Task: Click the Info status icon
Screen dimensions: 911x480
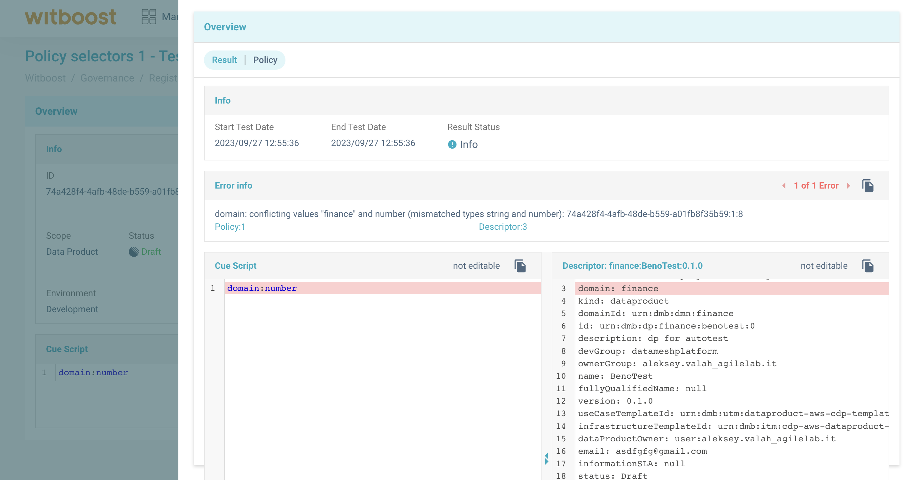Action: (x=452, y=144)
